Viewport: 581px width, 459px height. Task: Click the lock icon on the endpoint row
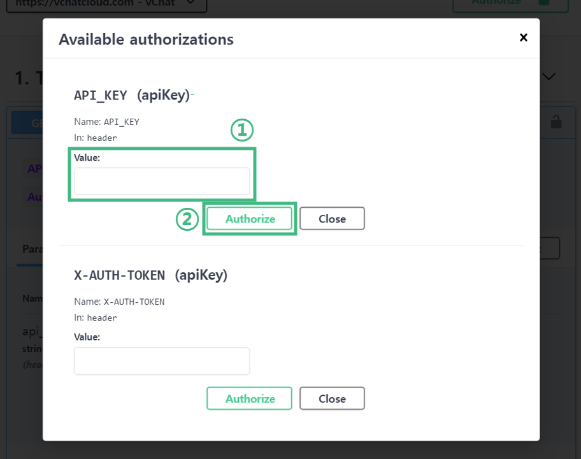click(556, 121)
